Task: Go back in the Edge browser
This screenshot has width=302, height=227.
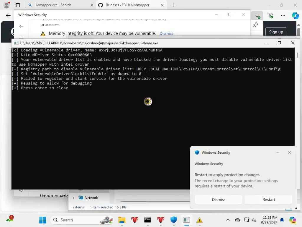Action: click(8, 15)
